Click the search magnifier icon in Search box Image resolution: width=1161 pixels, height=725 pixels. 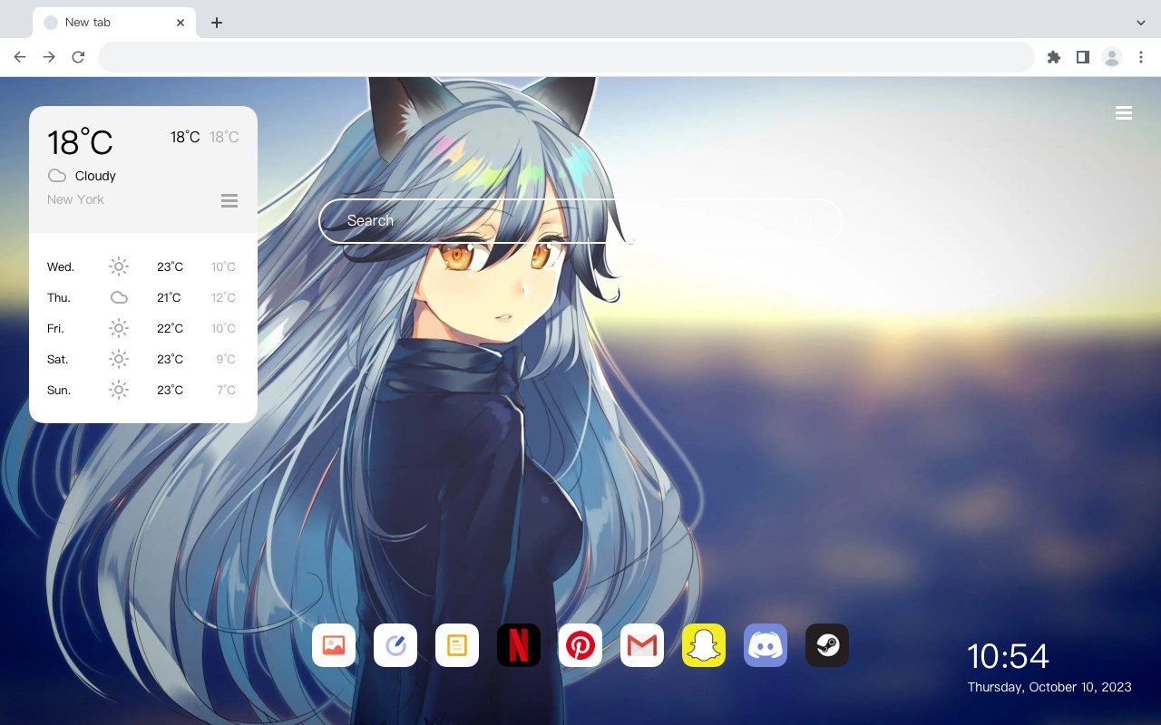pyautogui.click(x=804, y=221)
